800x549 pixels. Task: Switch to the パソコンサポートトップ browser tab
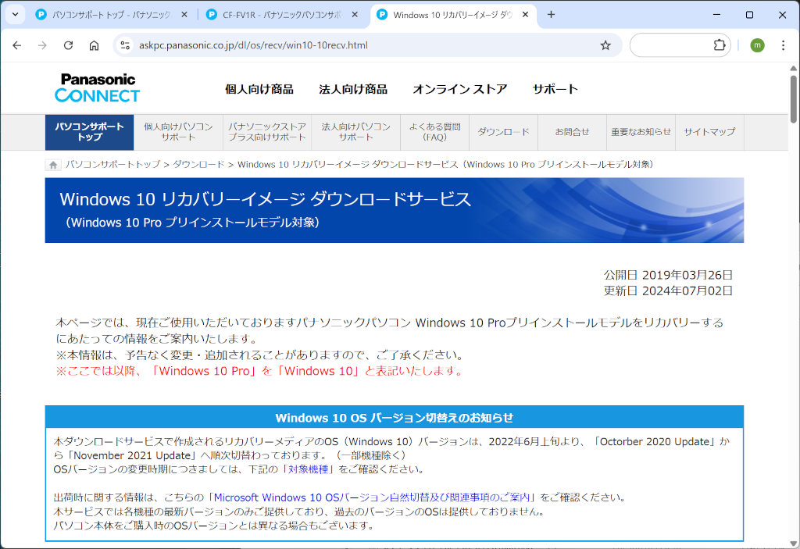[111, 15]
